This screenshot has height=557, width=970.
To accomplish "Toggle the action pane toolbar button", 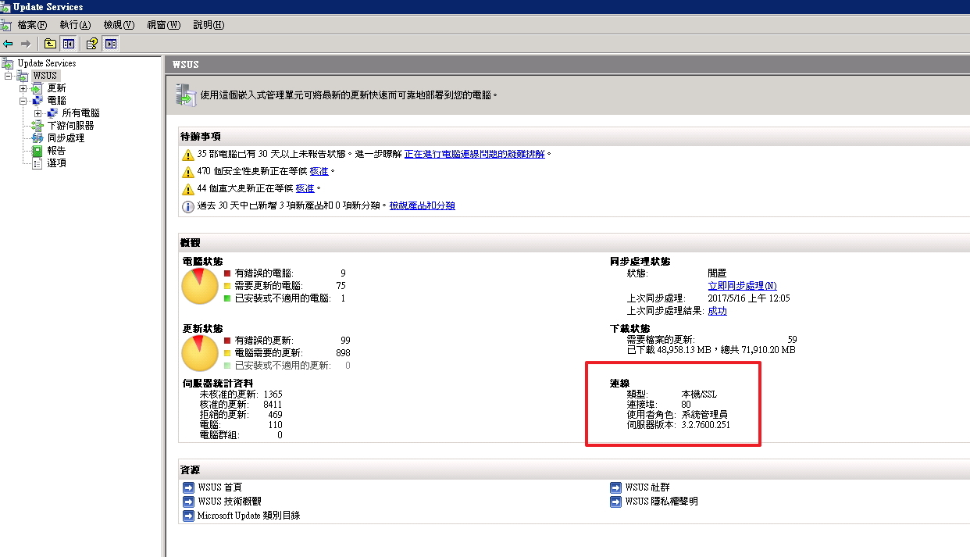I will click(x=111, y=44).
